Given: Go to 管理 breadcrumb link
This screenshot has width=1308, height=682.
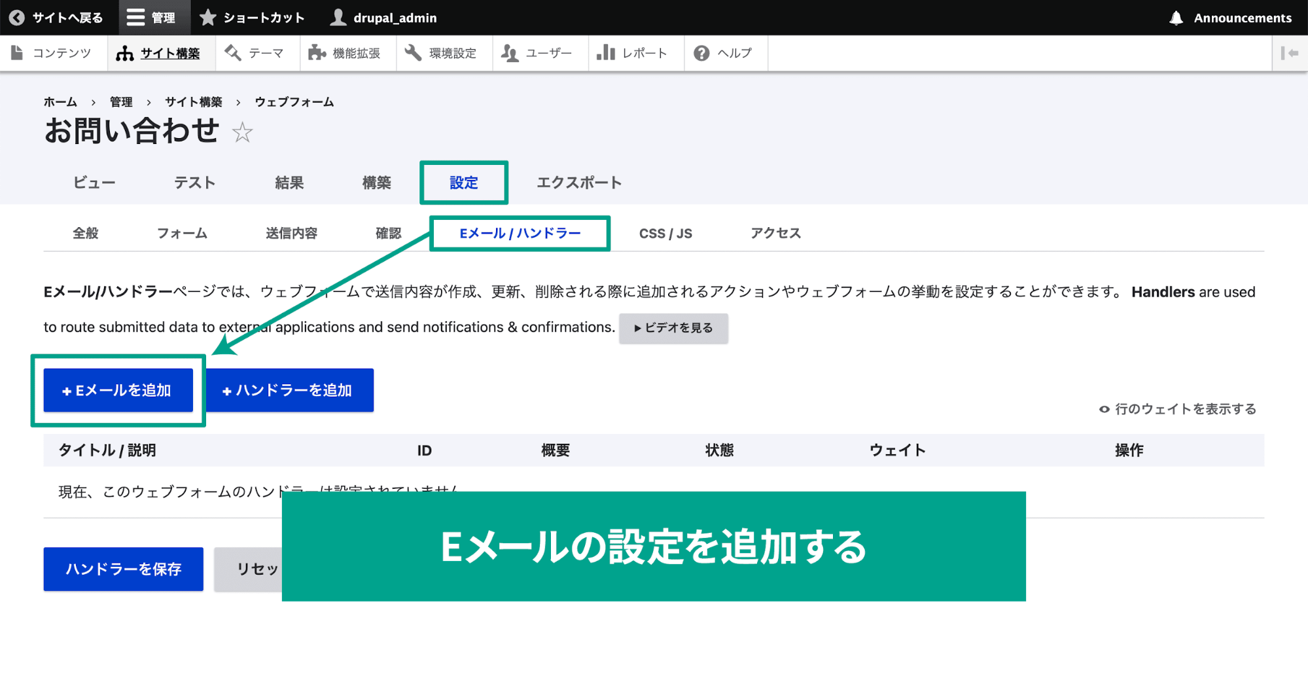Looking at the screenshot, I should (121, 102).
